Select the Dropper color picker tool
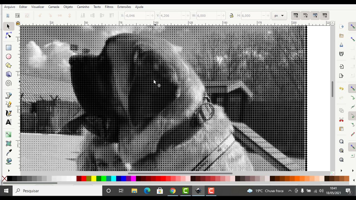 8,152
